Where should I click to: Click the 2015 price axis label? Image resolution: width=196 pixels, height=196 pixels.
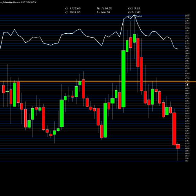[x=187, y=56]
